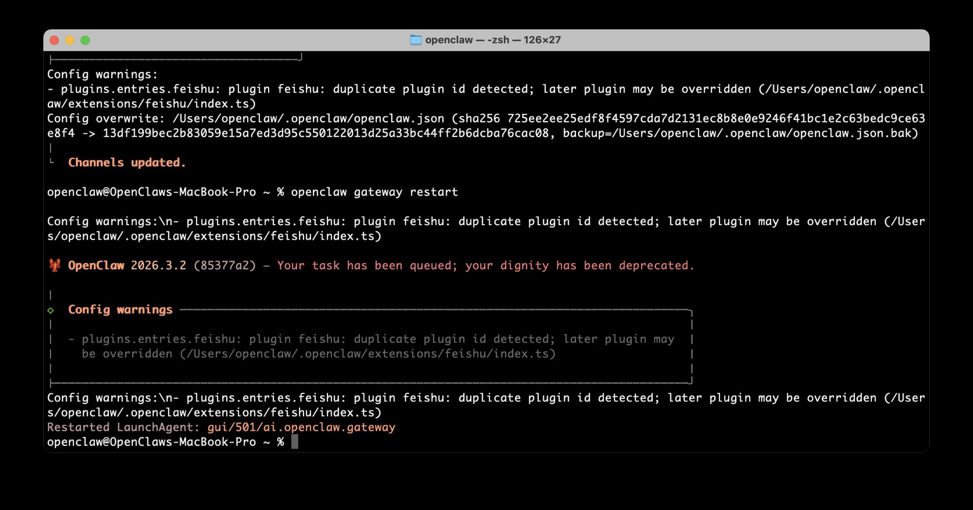Click the 'backup=' openclaw.json.bak path
The height and width of the screenshot is (510, 973).
point(740,133)
